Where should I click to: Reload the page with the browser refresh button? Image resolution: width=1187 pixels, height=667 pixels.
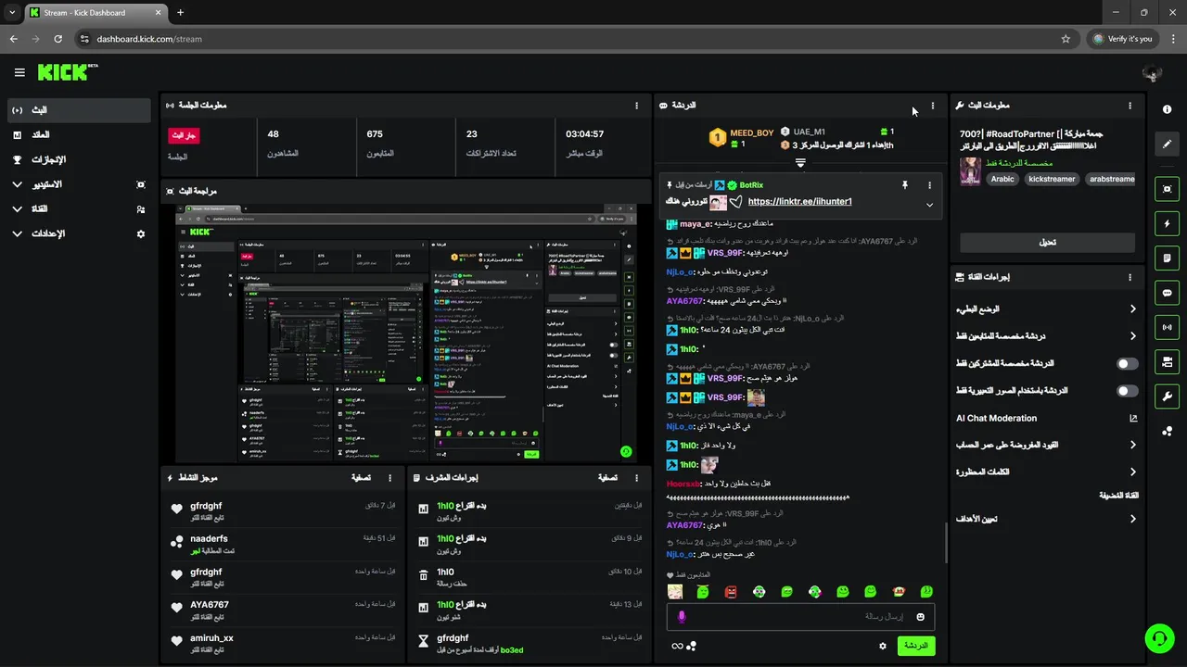(58, 39)
